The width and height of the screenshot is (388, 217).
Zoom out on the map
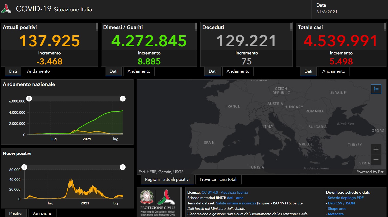click(x=376, y=160)
